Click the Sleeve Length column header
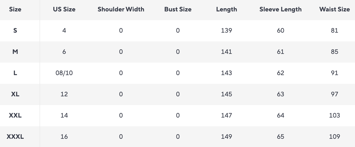Viewport: 355px width, 147px height. (x=280, y=9)
